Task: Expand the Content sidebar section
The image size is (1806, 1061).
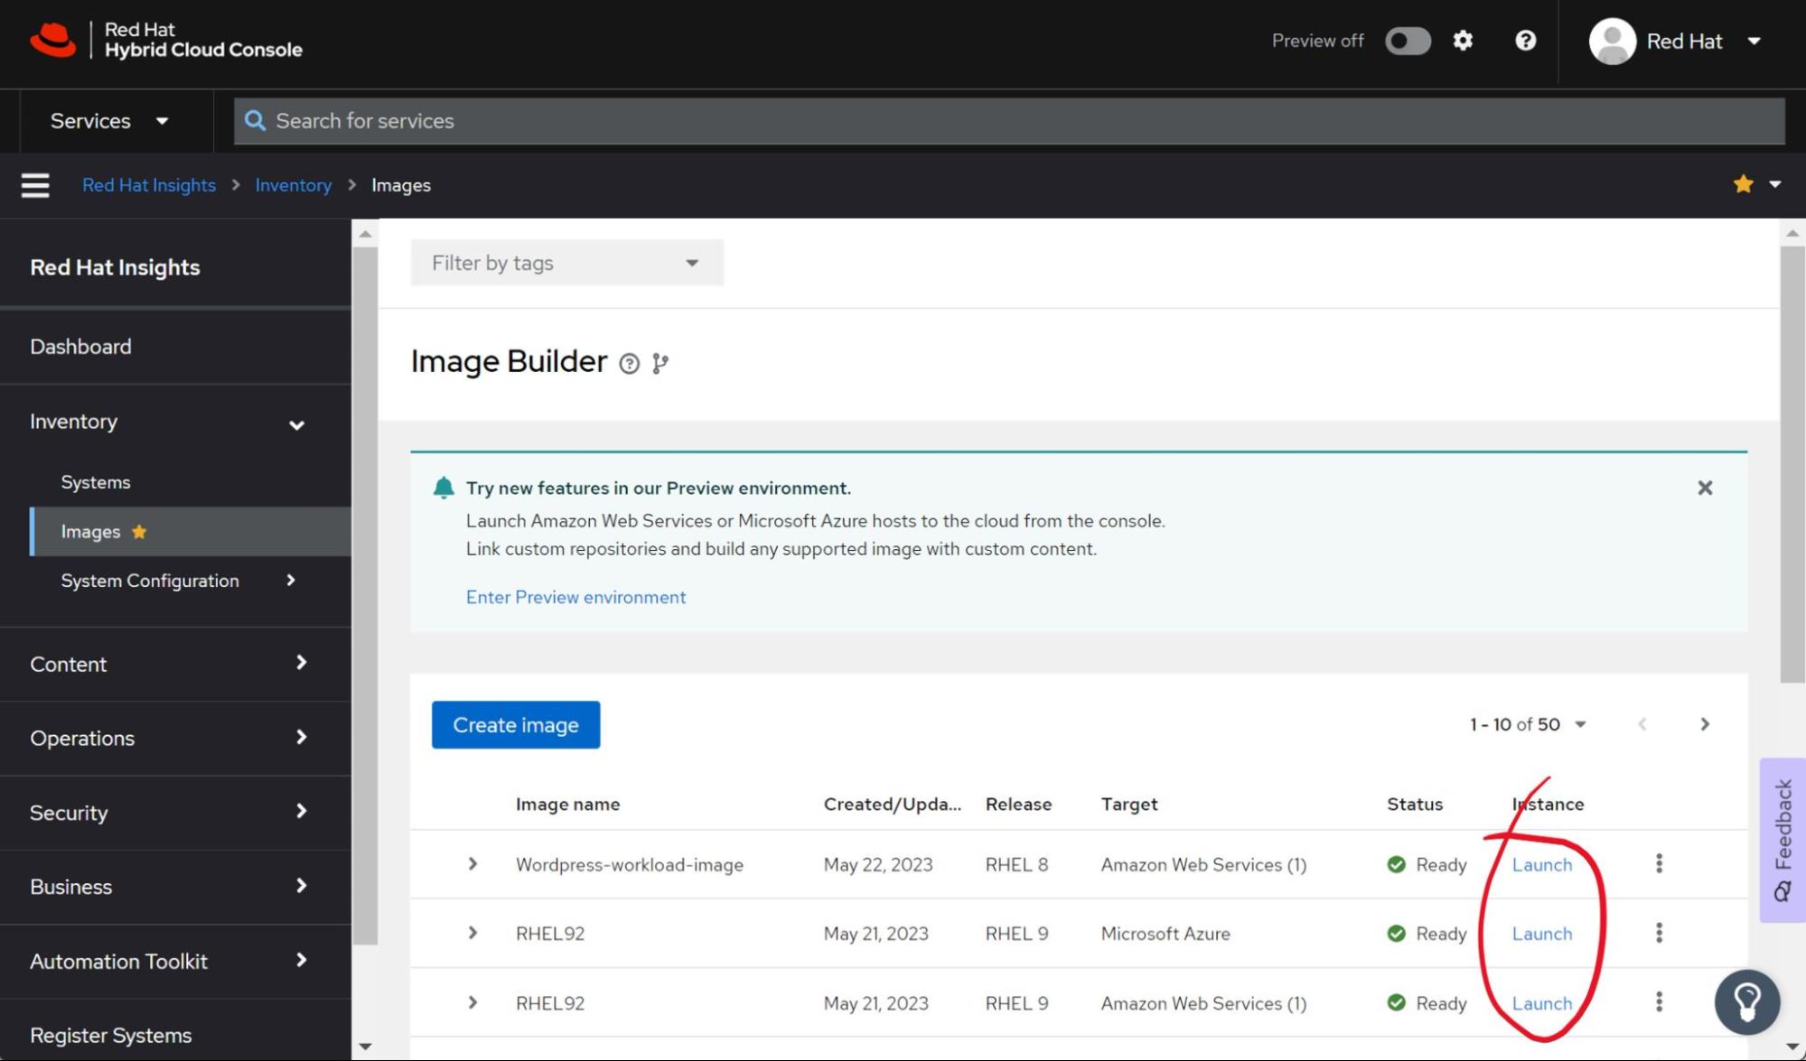Action: [175, 664]
